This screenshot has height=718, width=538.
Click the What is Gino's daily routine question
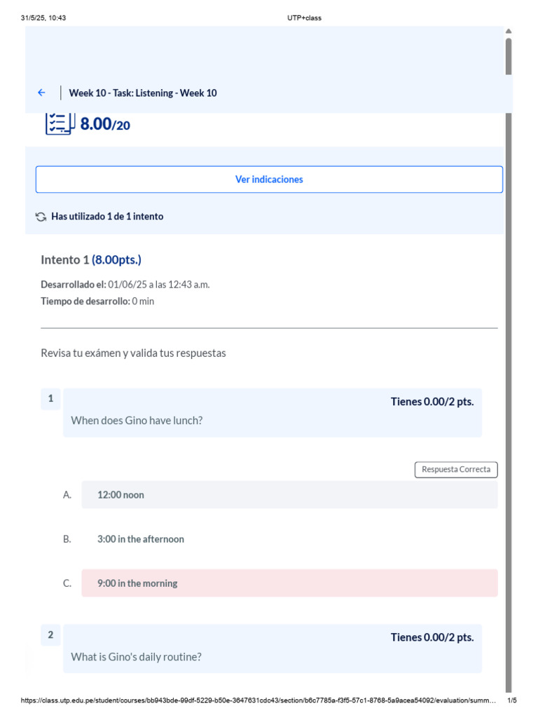pos(137,656)
